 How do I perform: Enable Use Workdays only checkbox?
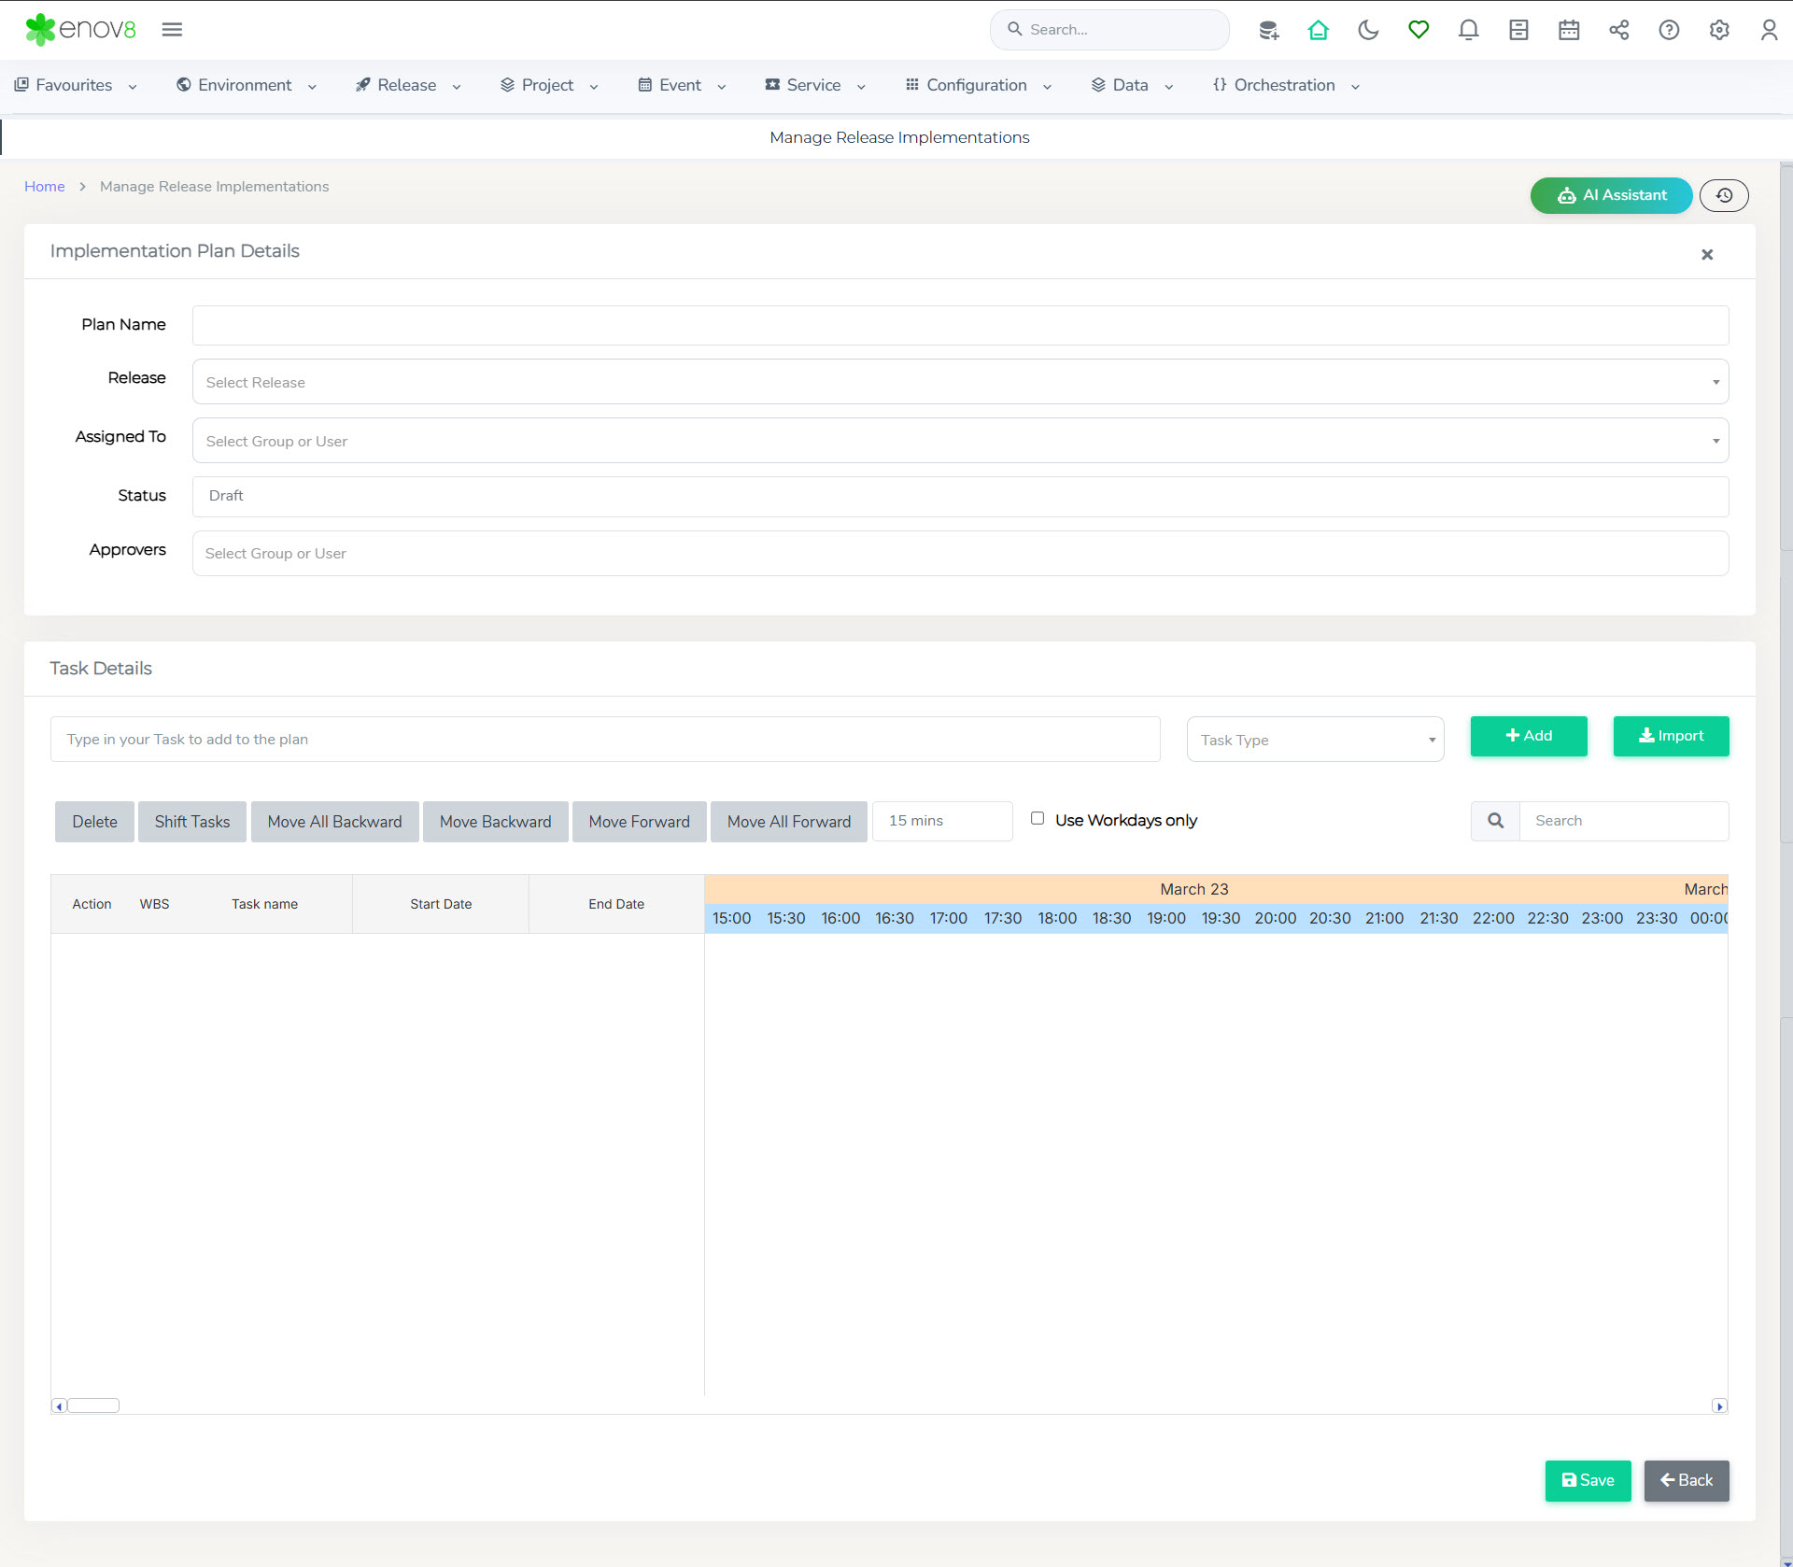pyautogui.click(x=1038, y=818)
